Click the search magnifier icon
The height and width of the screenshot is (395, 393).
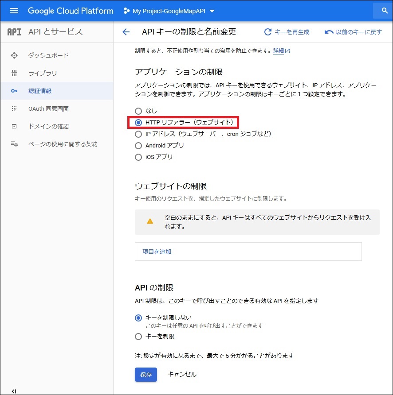[x=385, y=11]
